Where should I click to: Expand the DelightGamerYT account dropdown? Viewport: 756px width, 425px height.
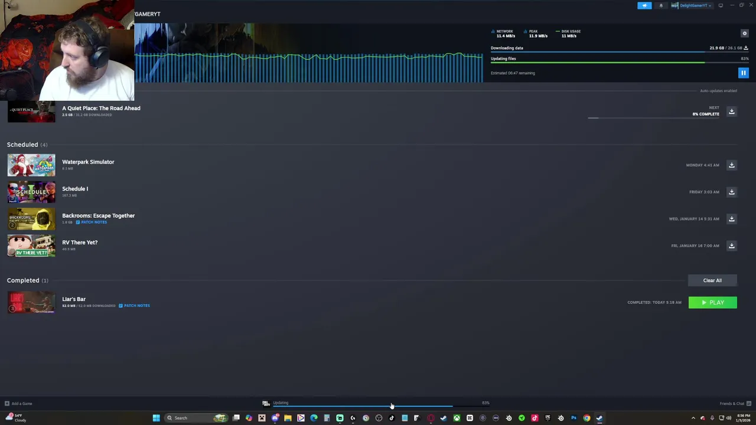pyautogui.click(x=692, y=5)
